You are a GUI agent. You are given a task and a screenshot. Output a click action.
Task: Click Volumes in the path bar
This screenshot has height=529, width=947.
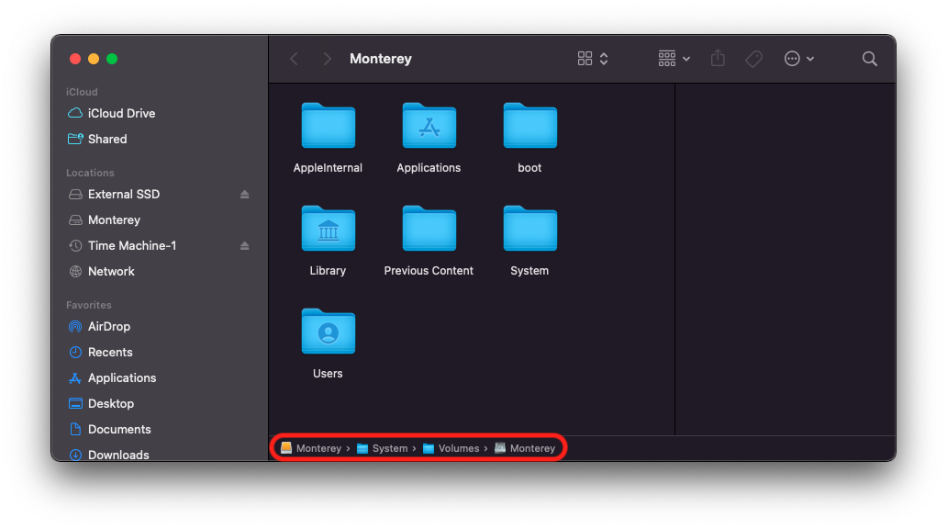[451, 448]
